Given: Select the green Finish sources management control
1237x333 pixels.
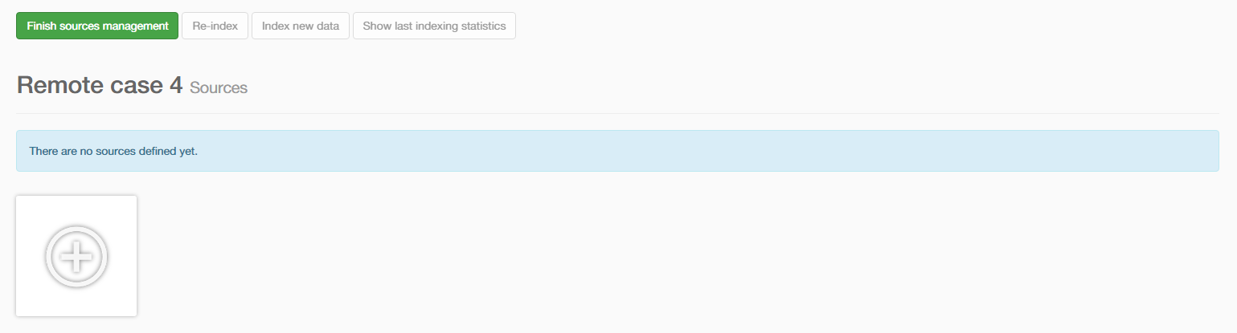Looking at the screenshot, I should point(97,26).
